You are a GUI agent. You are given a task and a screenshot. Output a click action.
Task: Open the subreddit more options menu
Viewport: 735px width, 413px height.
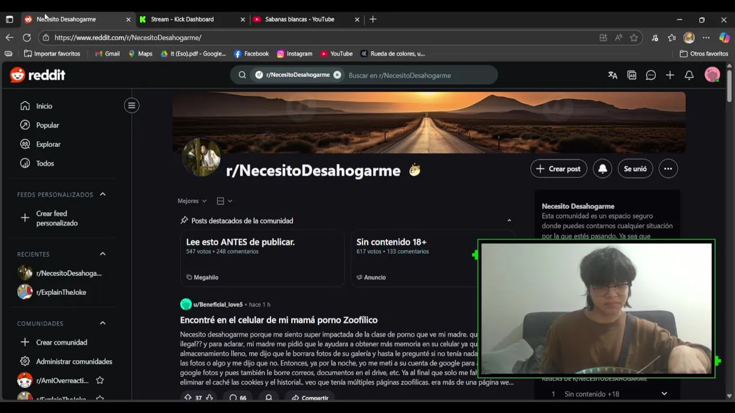coord(668,169)
